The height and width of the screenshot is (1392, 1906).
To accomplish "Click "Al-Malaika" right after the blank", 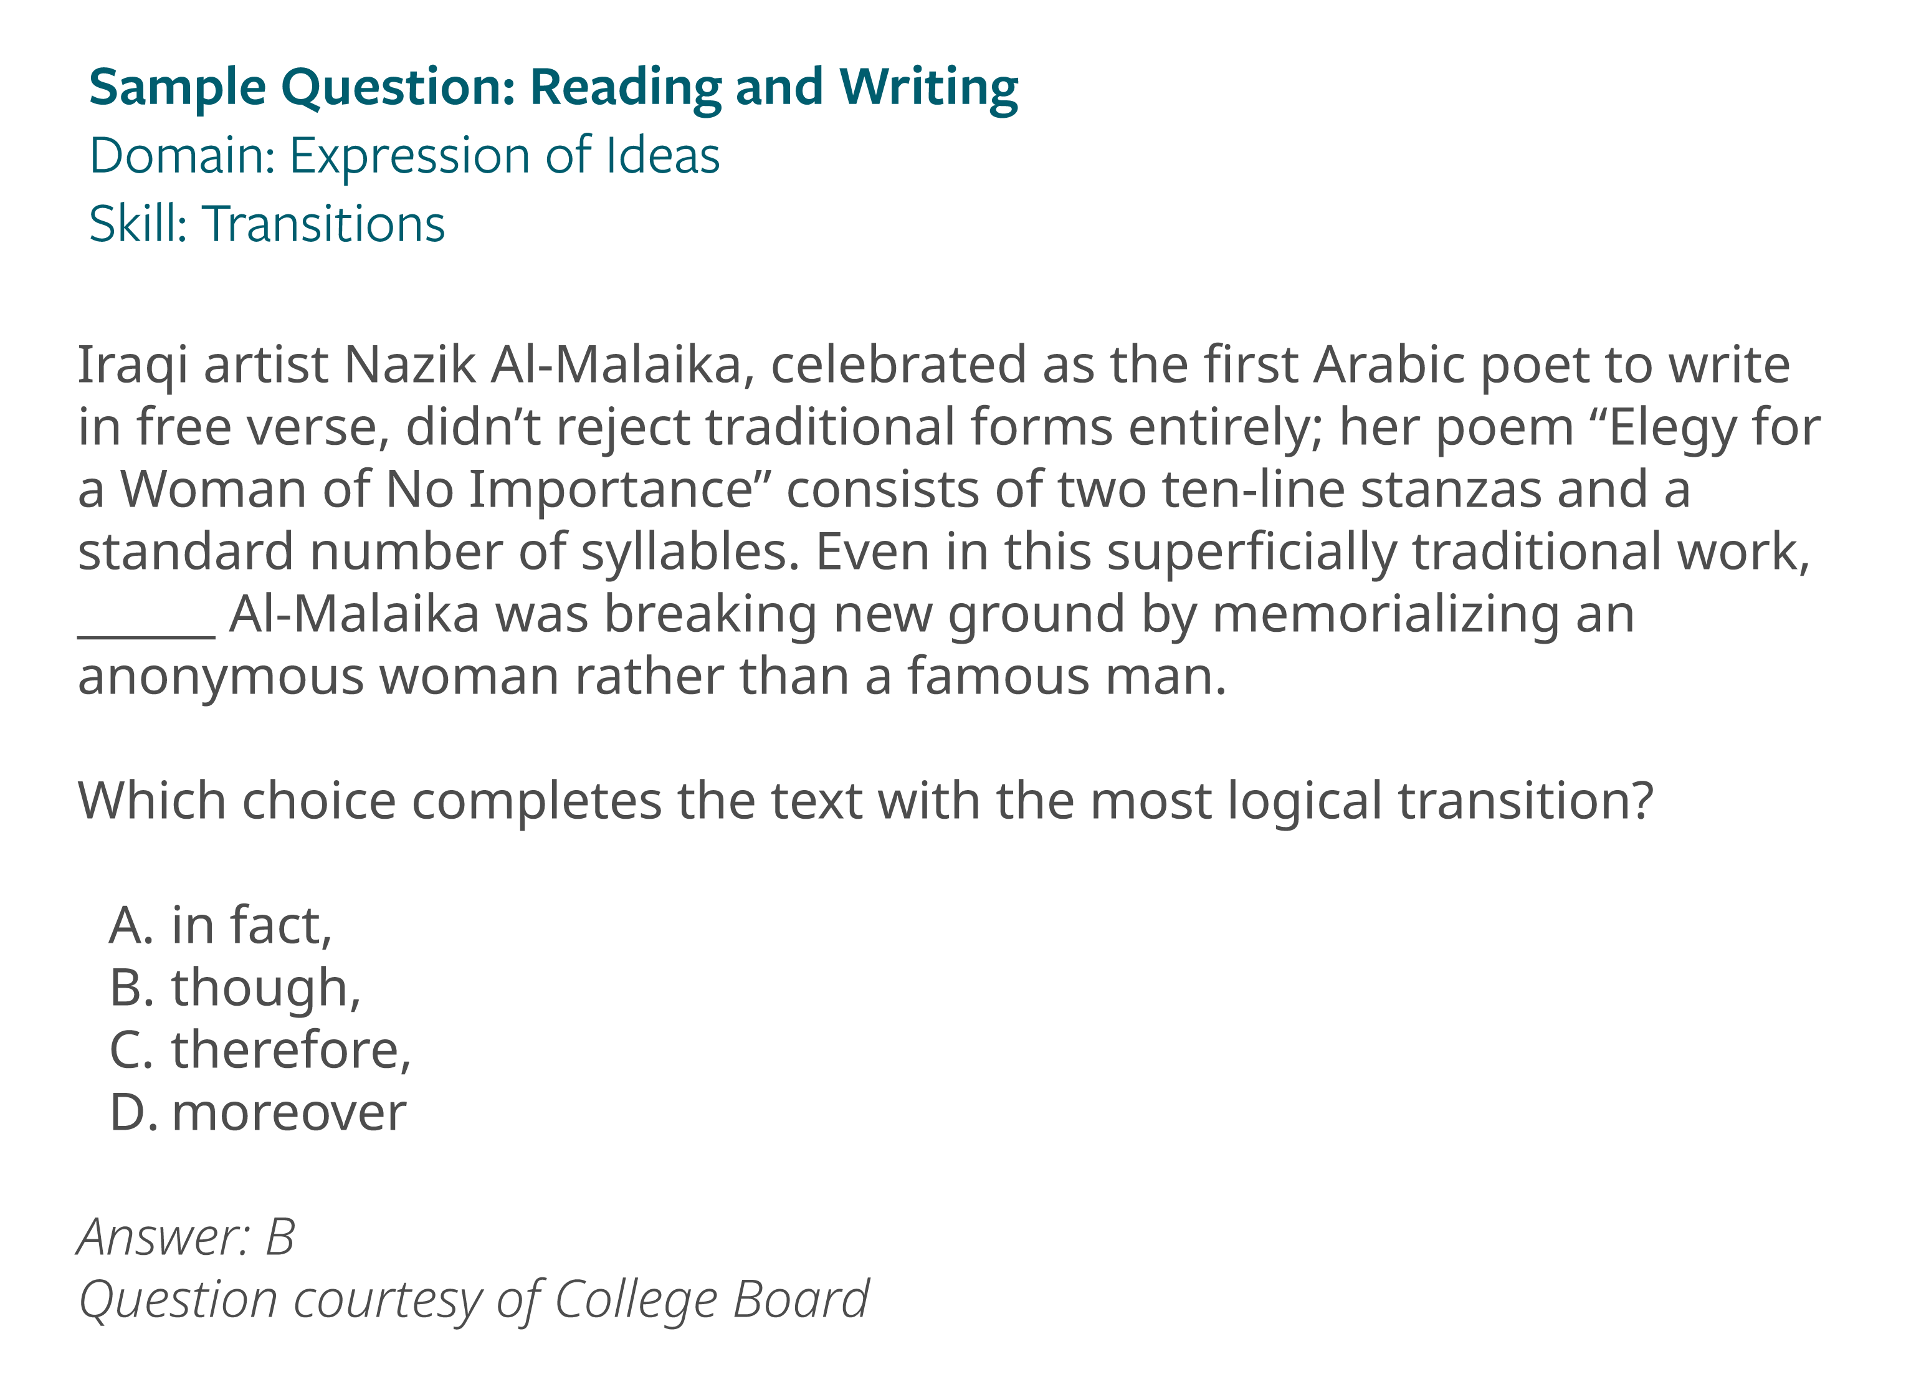I will click(355, 614).
